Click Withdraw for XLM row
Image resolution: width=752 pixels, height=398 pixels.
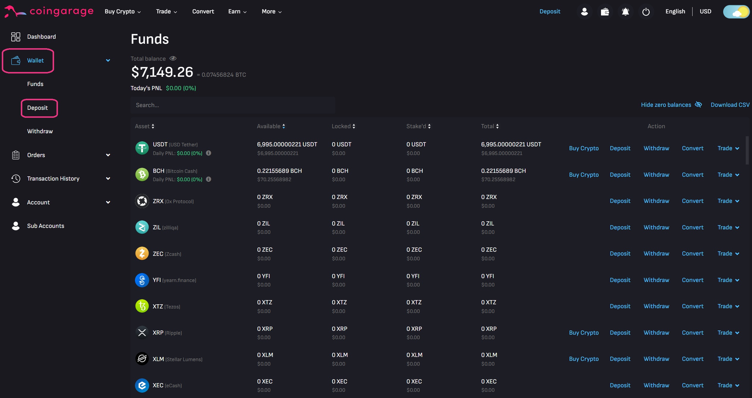[656, 359]
